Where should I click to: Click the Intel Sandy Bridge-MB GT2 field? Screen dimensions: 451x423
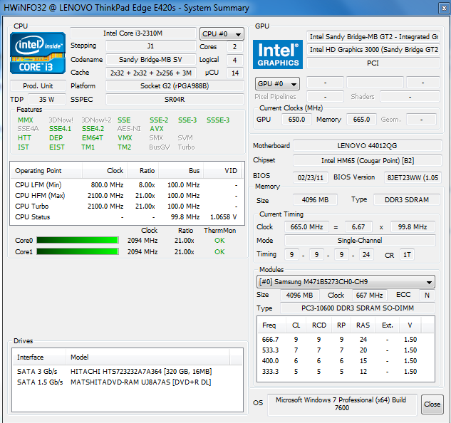tap(373, 36)
